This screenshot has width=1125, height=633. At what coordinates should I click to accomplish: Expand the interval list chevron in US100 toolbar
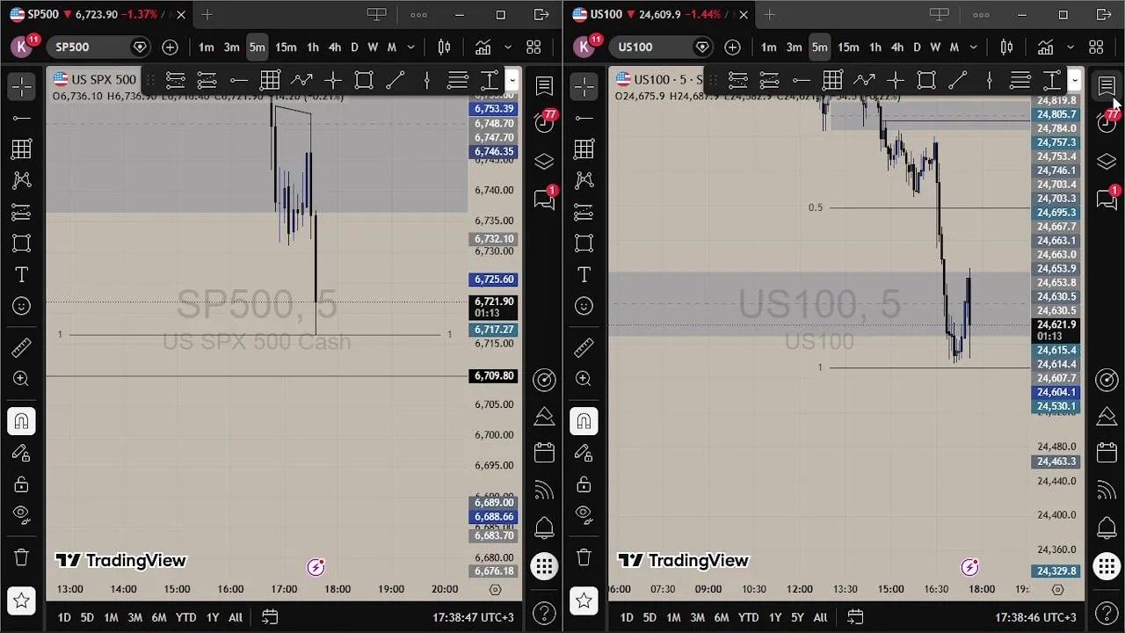(x=973, y=47)
